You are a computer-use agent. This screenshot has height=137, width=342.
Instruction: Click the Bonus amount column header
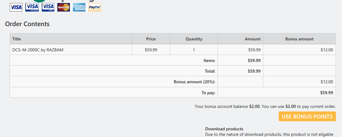299,39
